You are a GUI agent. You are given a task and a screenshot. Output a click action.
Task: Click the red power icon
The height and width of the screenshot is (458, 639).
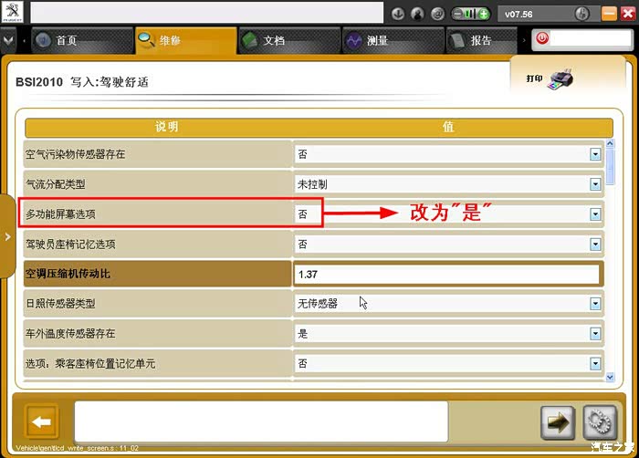[542, 38]
